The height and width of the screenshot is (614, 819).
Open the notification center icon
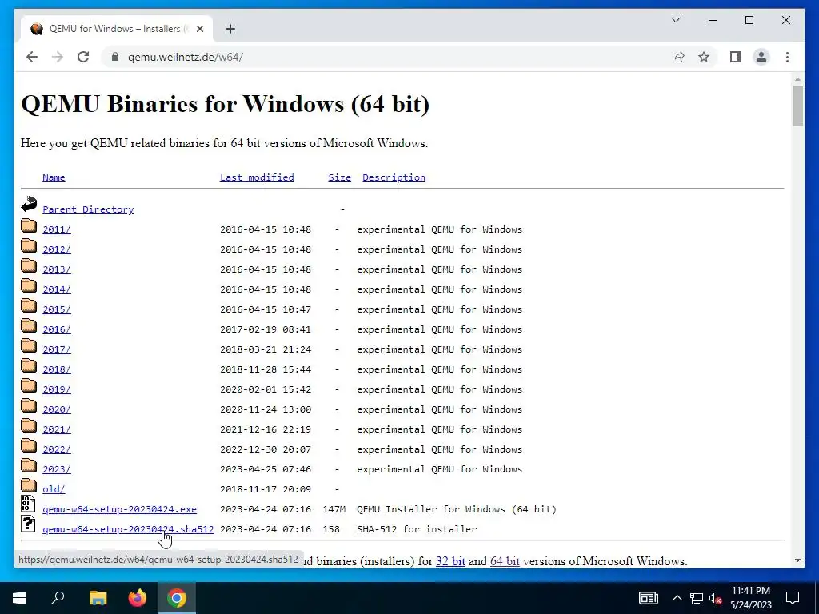793,598
